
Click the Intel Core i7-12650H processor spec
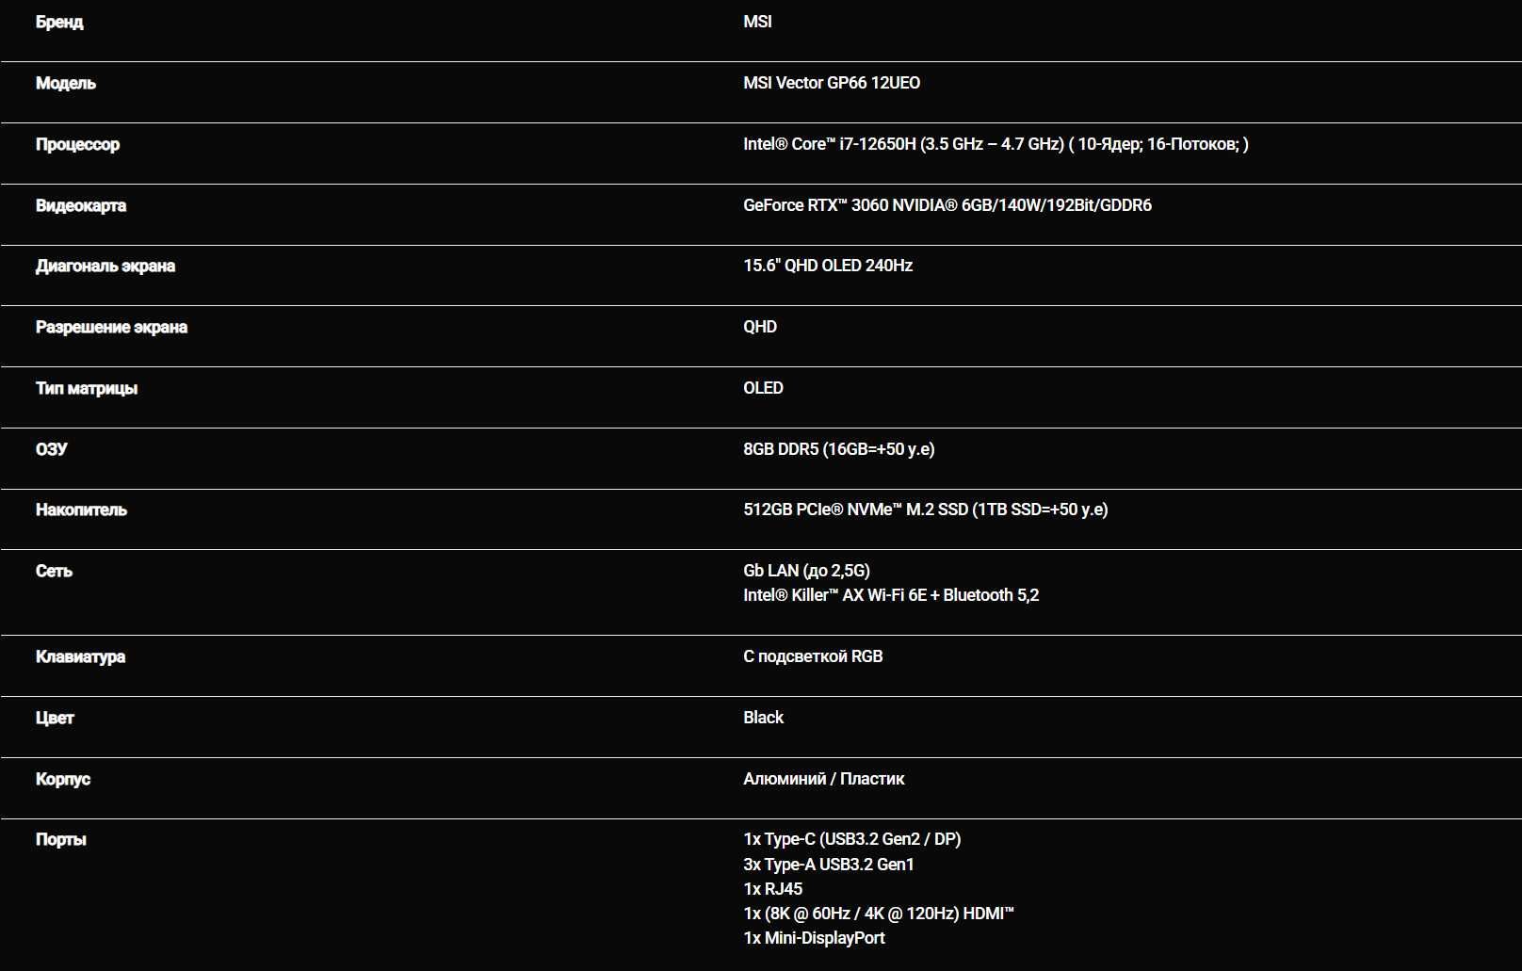click(x=996, y=144)
